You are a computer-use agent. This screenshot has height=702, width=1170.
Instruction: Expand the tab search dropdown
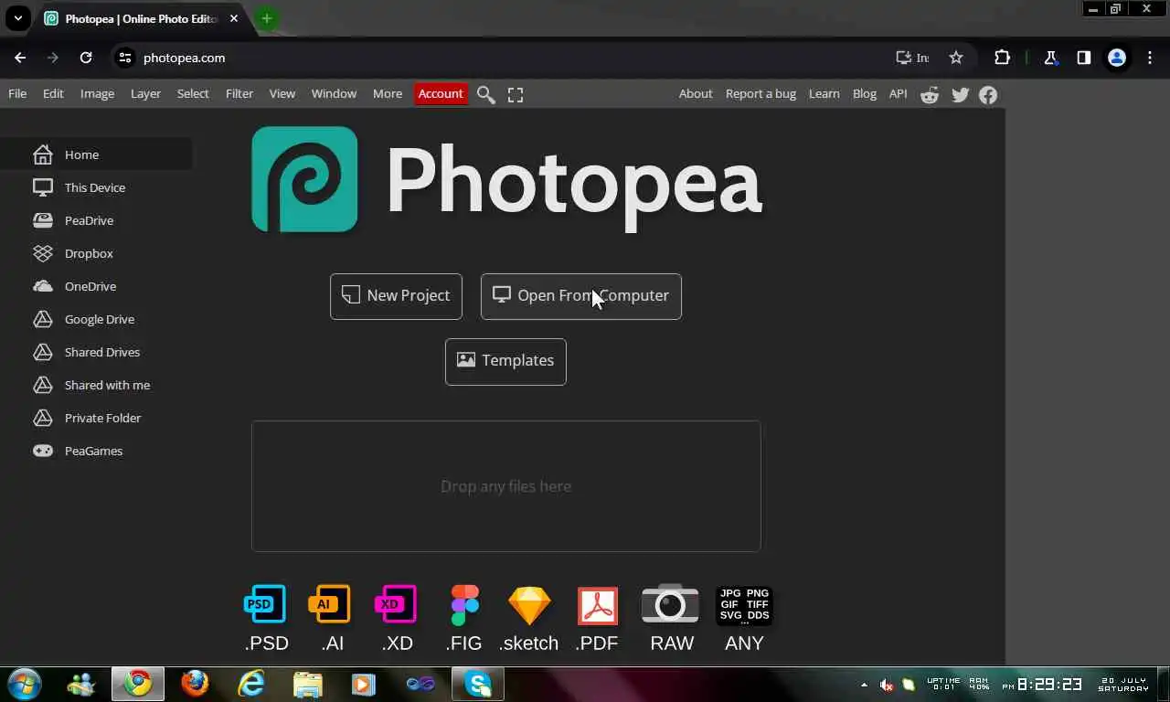point(17,18)
